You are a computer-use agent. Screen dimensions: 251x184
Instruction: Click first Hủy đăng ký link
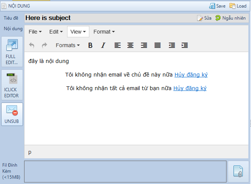(191, 75)
